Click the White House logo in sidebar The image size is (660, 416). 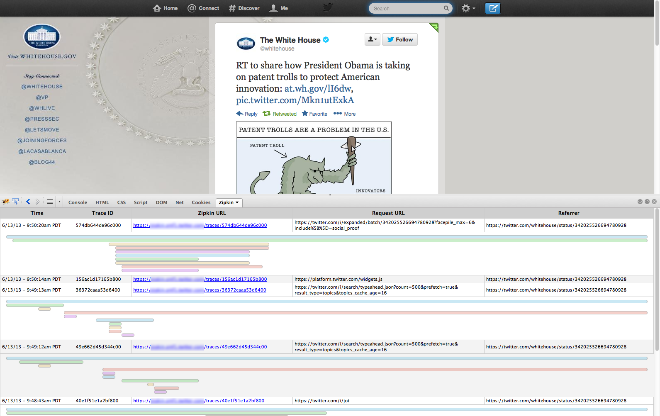(42, 36)
